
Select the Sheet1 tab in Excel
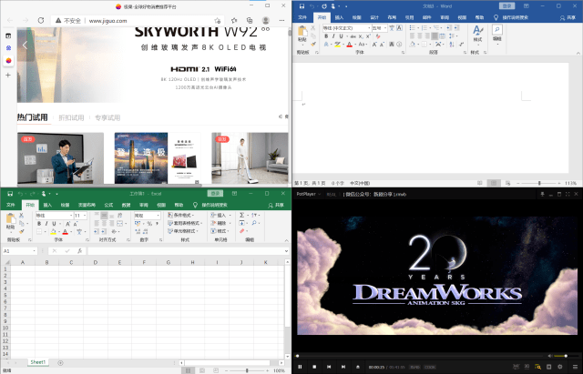click(x=38, y=362)
